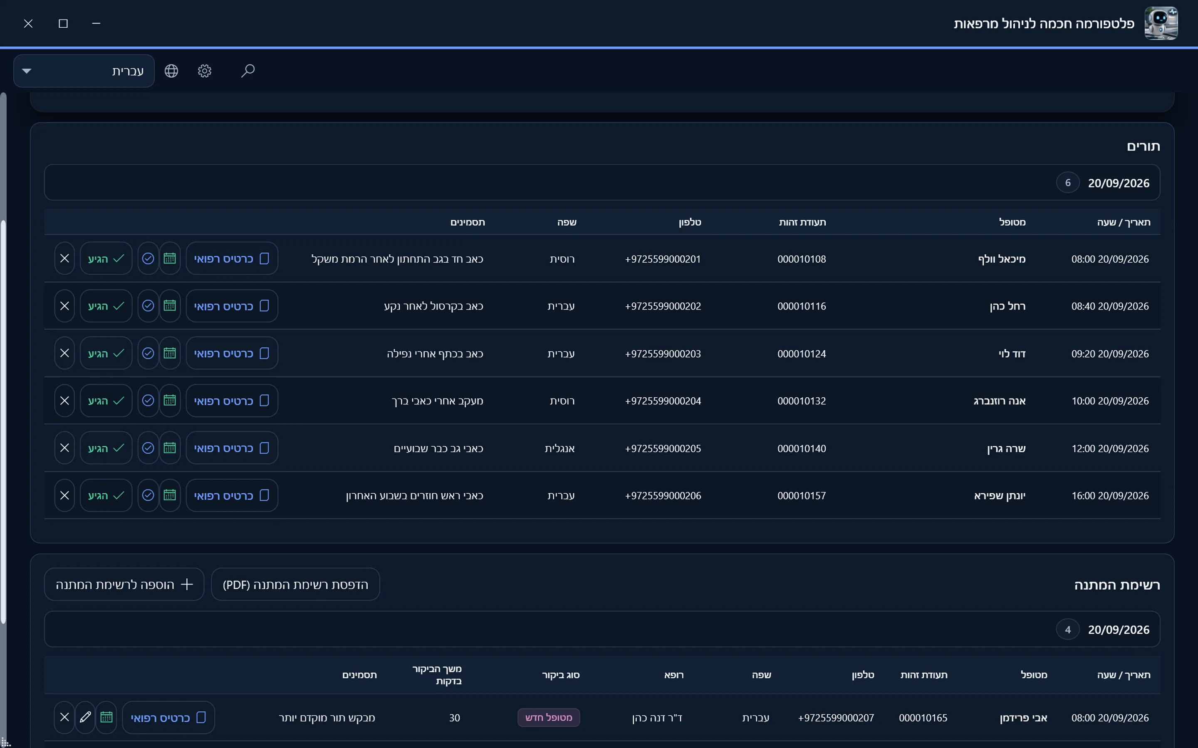The height and width of the screenshot is (748, 1198).
Task: Click calendar icon in אבי פרידמן waitlist row
Action: point(106,717)
